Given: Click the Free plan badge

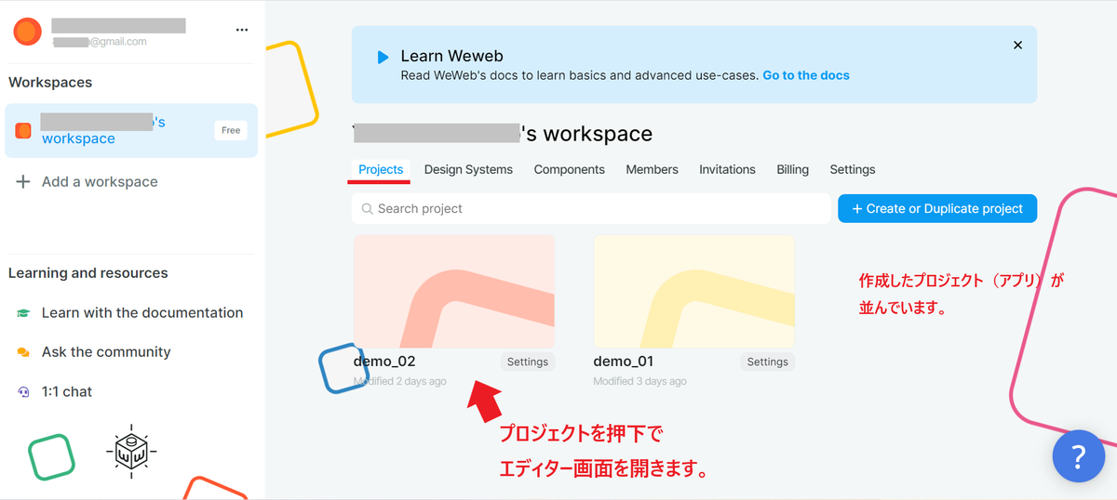Looking at the screenshot, I should pyautogui.click(x=231, y=130).
